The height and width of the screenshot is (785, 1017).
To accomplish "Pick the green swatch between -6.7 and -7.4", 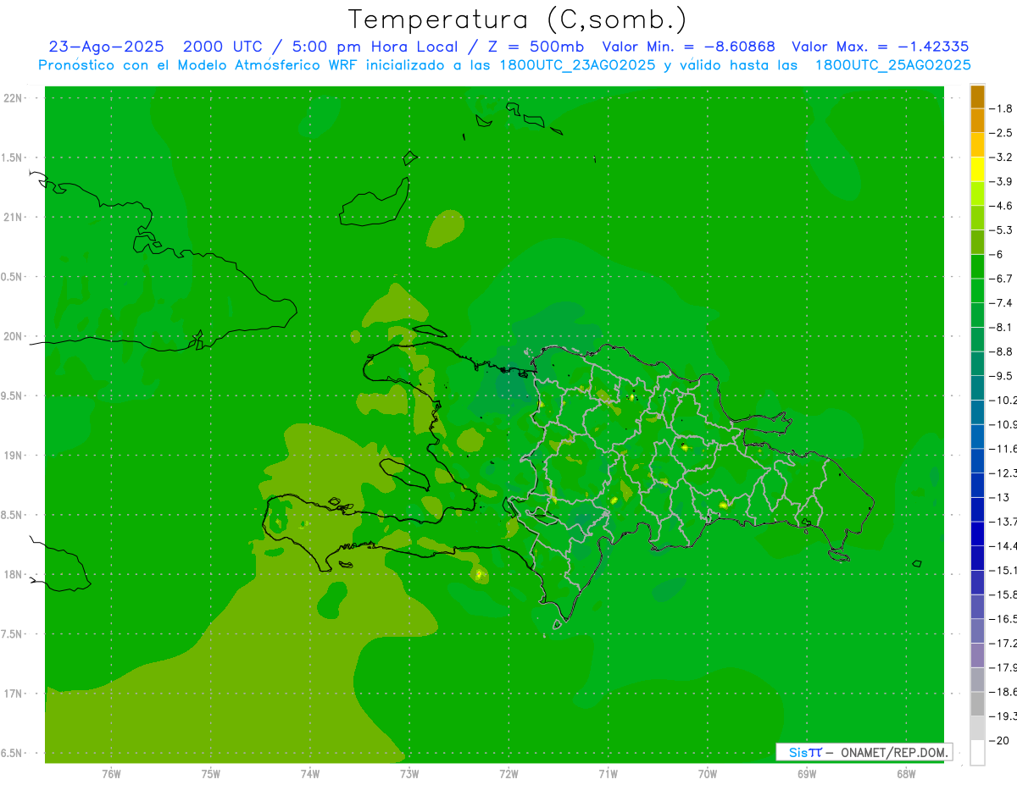I will pos(977,290).
